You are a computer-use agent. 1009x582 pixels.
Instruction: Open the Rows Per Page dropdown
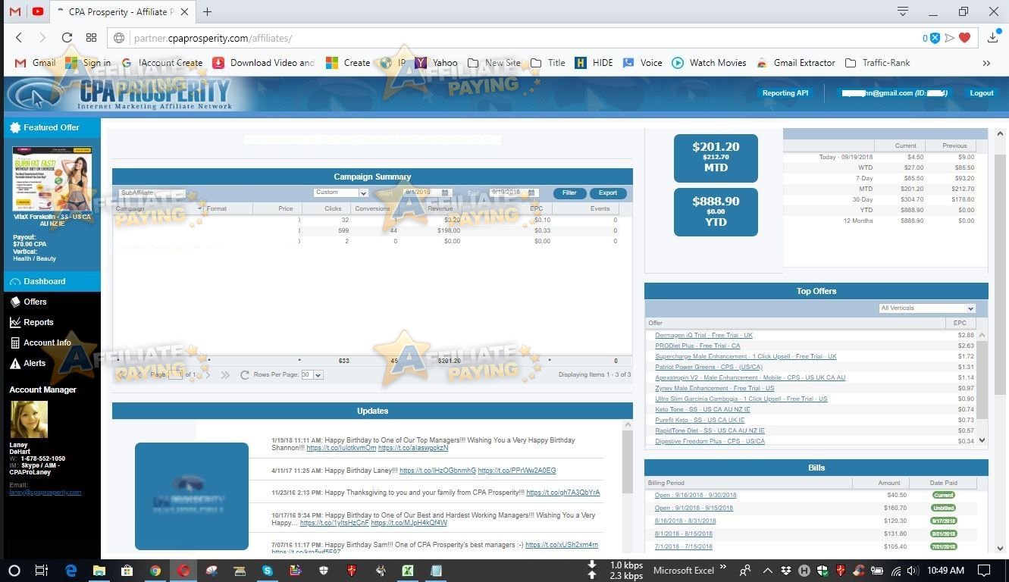[x=312, y=375]
